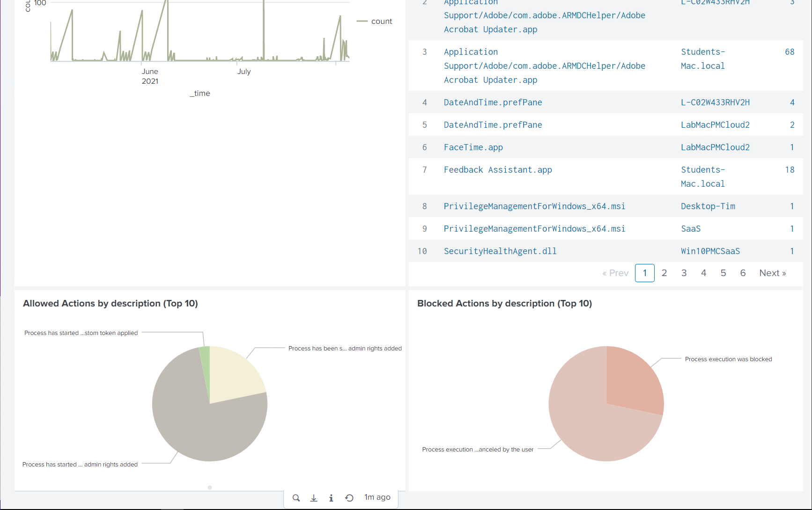Open the Inspect info icon
Image resolution: width=812 pixels, height=510 pixels.
[x=331, y=498]
